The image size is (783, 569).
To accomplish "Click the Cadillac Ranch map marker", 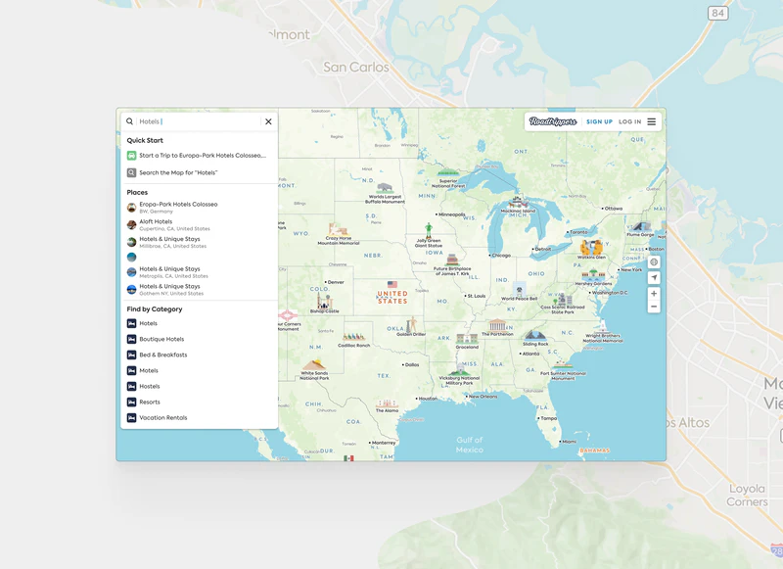I will pyautogui.click(x=353, y=338).
